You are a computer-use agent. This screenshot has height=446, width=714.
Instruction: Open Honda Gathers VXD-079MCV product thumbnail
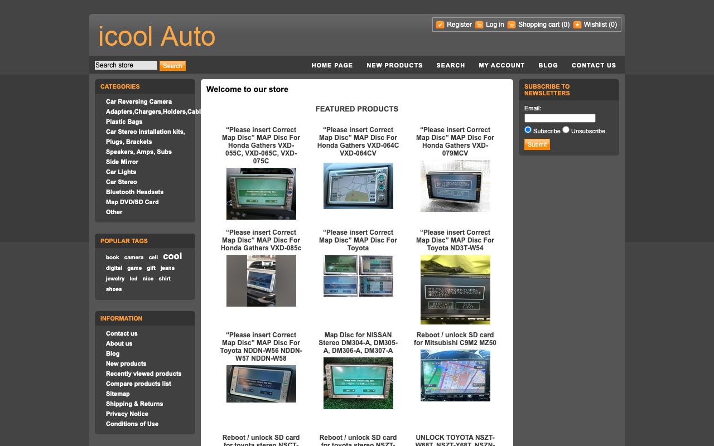click(x=455, y=186)
